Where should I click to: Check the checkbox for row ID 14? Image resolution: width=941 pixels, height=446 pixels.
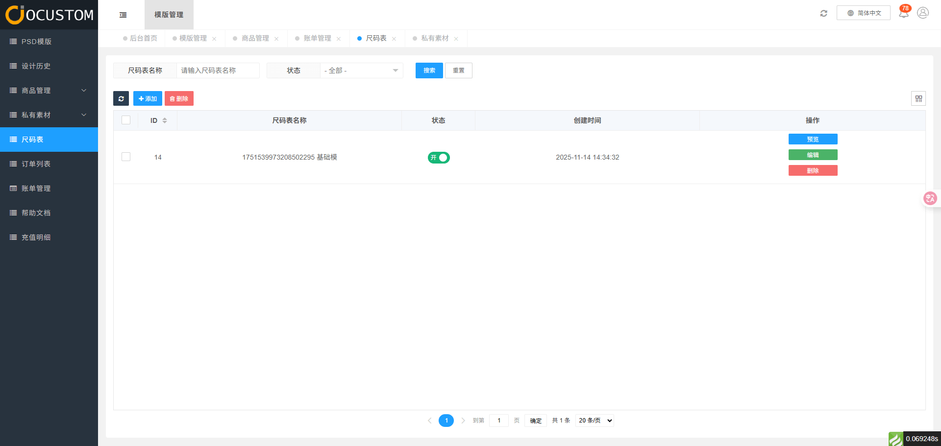[x=126, y=157]
